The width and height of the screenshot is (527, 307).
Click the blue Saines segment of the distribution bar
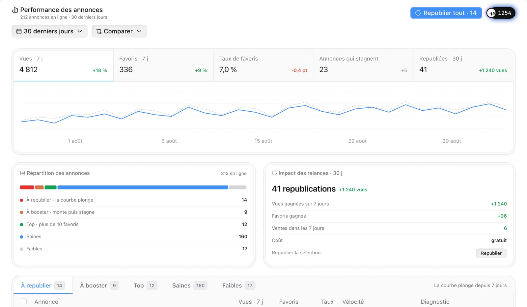coord(143,187)
